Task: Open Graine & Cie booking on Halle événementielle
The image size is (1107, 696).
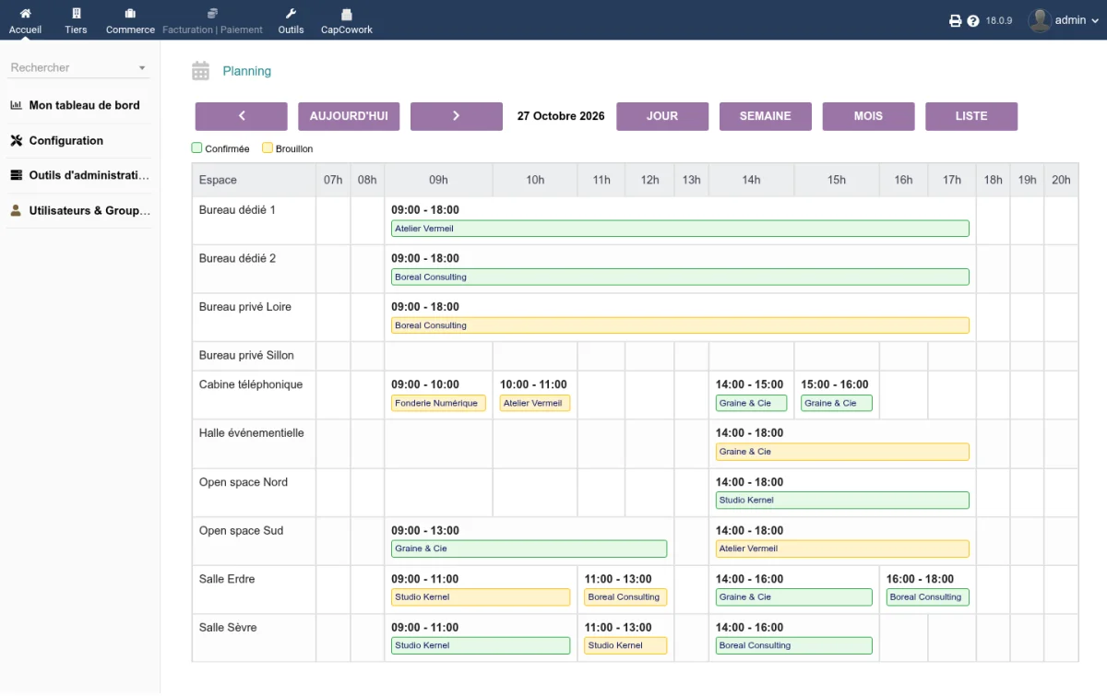Action: [x=842, y=452]
